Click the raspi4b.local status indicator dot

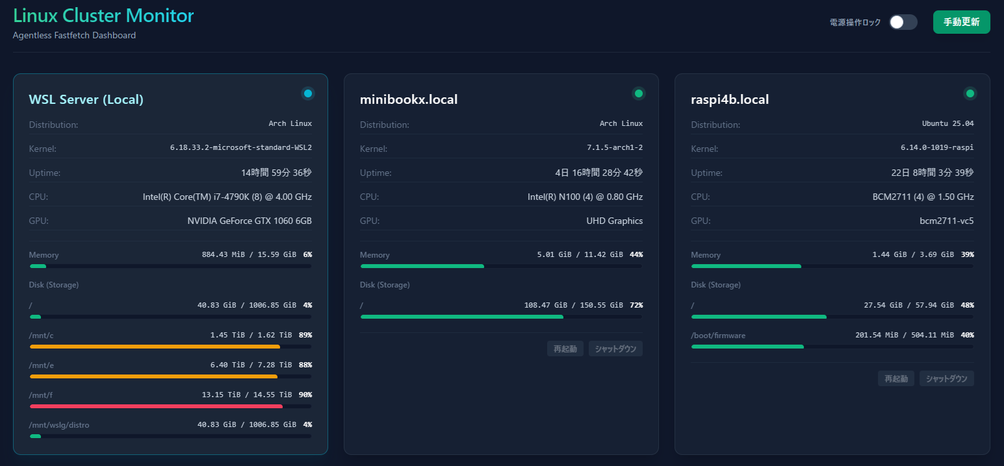pos(970,93)
